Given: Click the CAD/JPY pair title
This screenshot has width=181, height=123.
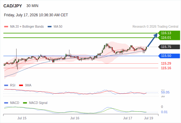Looking at the screenshot, I should [x=13, y=6].
